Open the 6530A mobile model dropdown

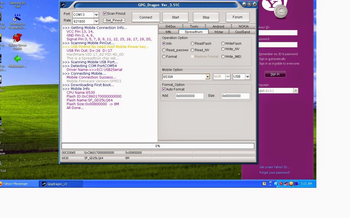click(208, 77)
